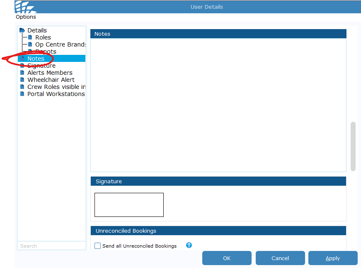Click into the Search field
This screenshot has width=361, height=268.
(51, 246)
